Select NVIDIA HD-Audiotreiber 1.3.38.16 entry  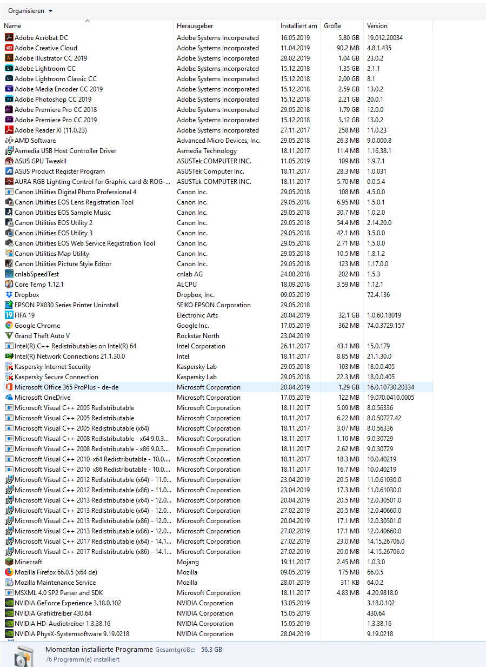pyautogui.click(x=62, y=624)
